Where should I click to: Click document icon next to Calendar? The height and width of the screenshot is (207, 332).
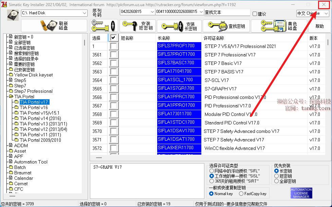(11, 178)
